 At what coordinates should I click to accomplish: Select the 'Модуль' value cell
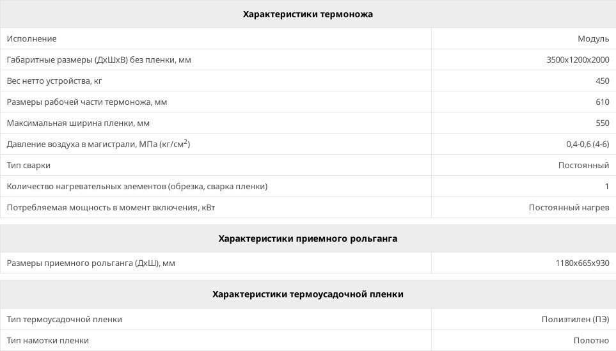tap(593, 39)
